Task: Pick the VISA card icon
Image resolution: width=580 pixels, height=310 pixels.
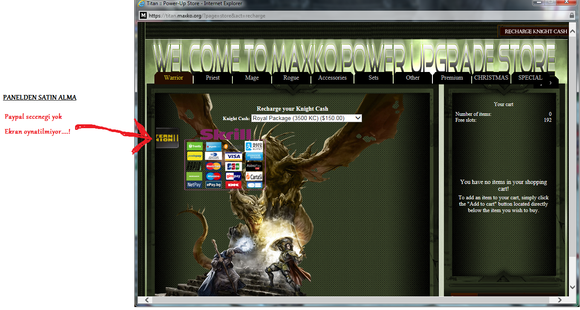Action: [x=233, y=156]
